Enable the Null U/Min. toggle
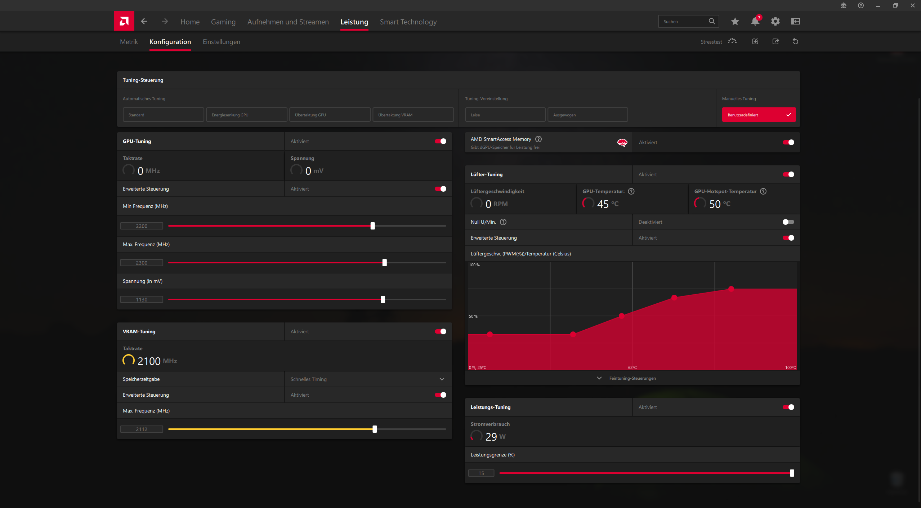 tap(788, 222)
